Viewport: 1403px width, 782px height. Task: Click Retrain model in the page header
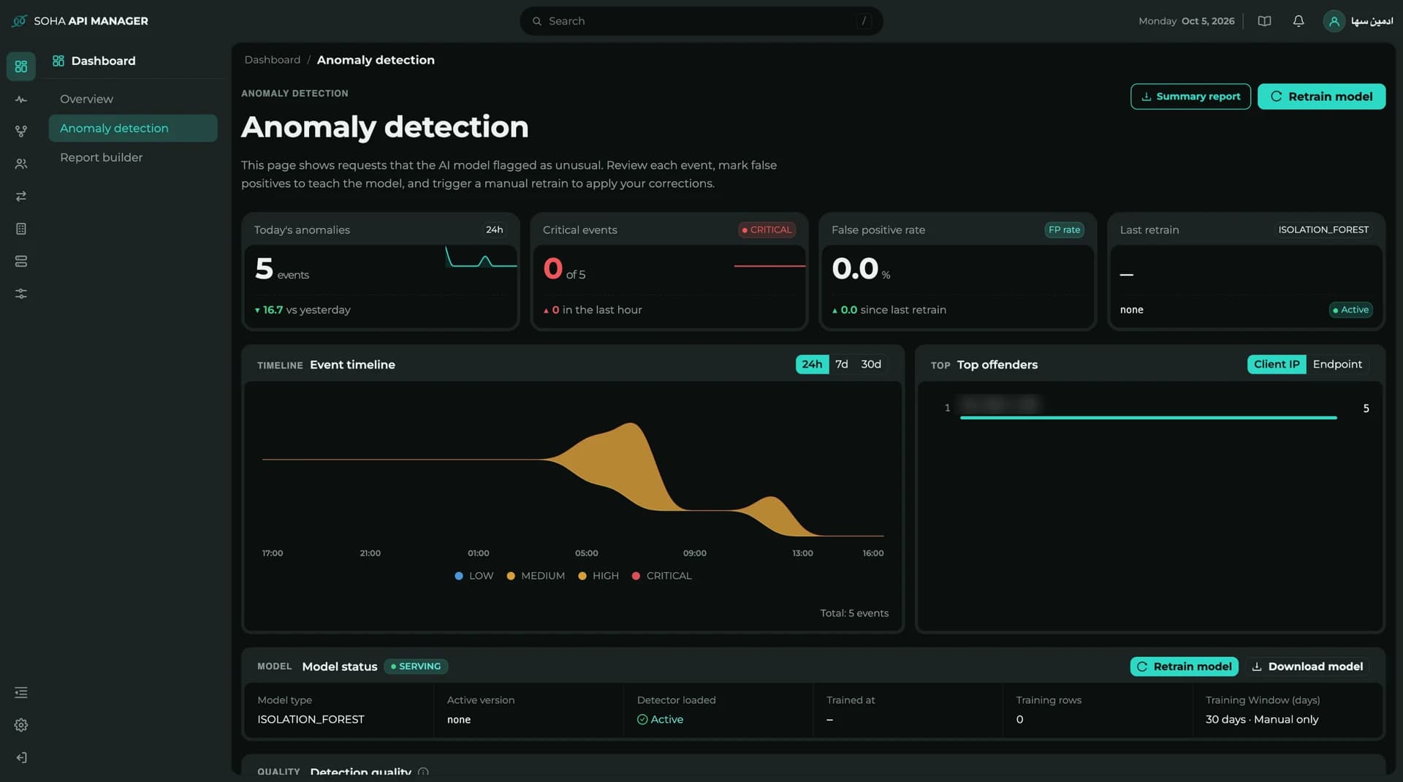click(x=1321, y=96)
